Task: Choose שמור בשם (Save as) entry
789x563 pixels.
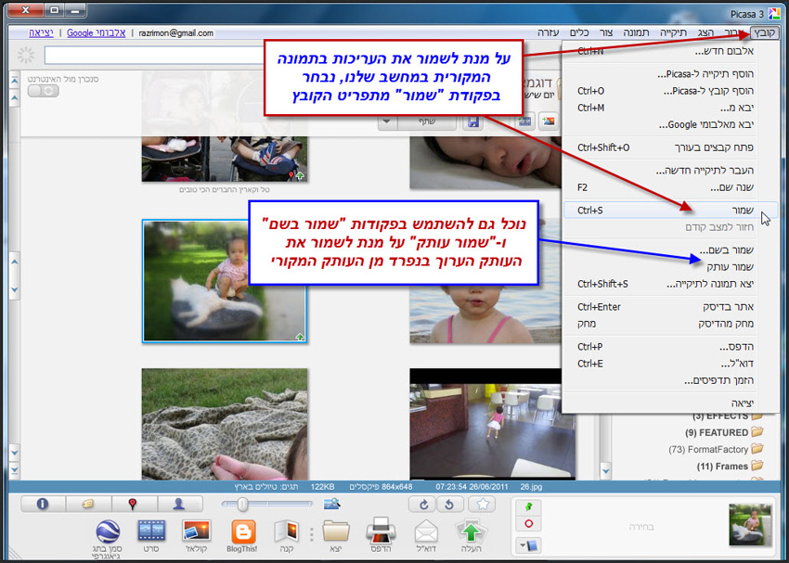Action: pos(671,250)
